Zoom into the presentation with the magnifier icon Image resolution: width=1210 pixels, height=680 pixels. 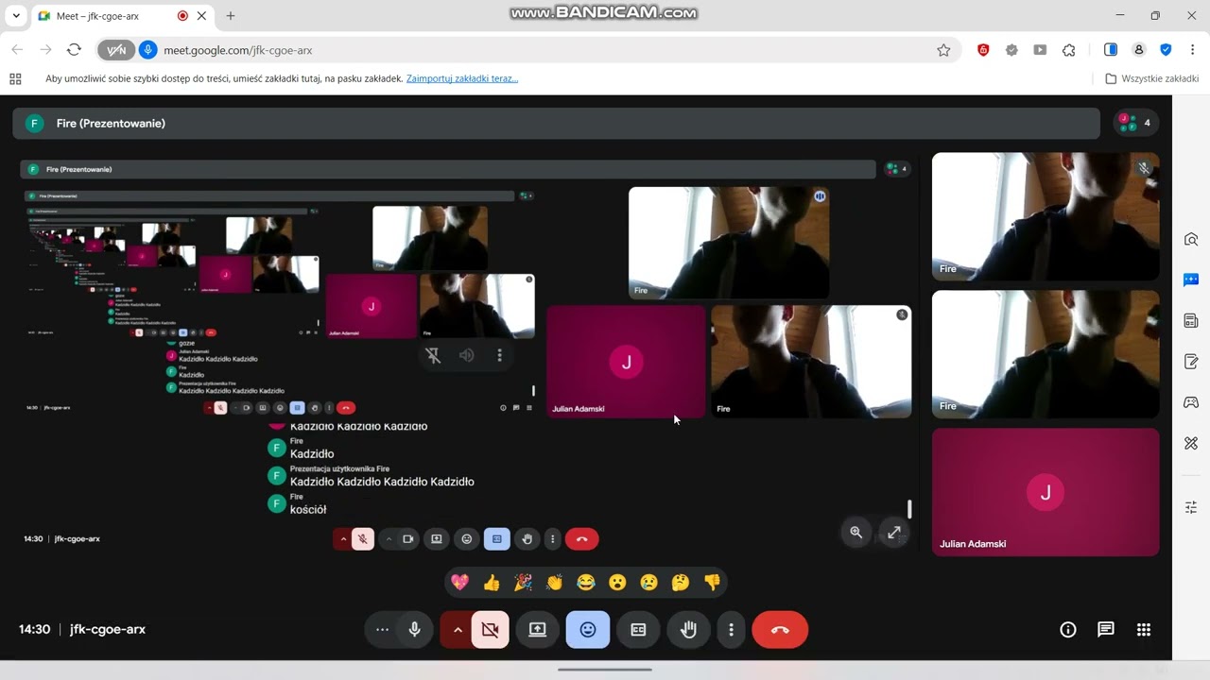pos(856,533)
